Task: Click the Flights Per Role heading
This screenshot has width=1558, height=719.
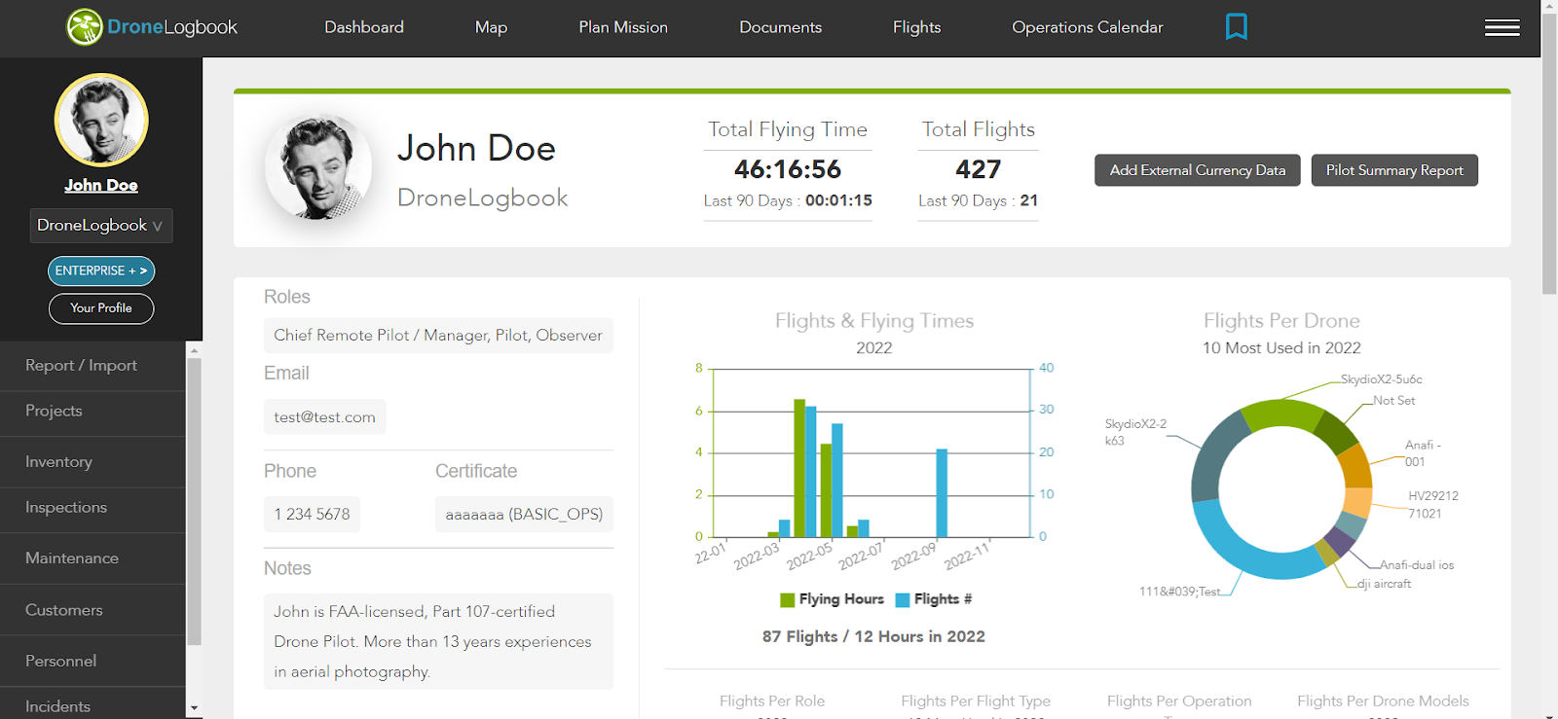Action: [x=772, y=701]
